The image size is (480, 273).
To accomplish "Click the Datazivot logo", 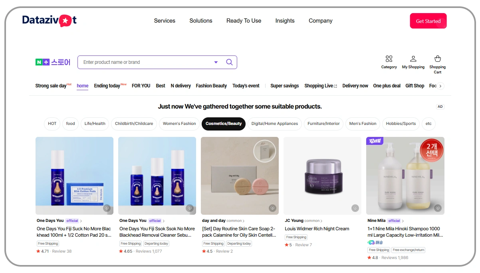I will coord(50,20).
